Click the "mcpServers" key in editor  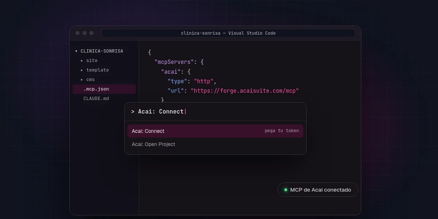coord(174,62)
